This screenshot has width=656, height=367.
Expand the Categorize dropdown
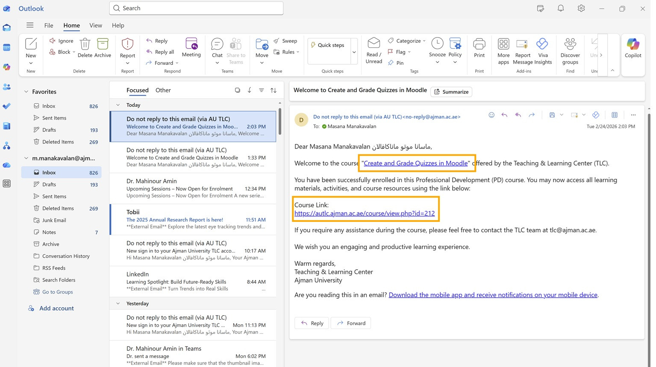tap(424, 41)
